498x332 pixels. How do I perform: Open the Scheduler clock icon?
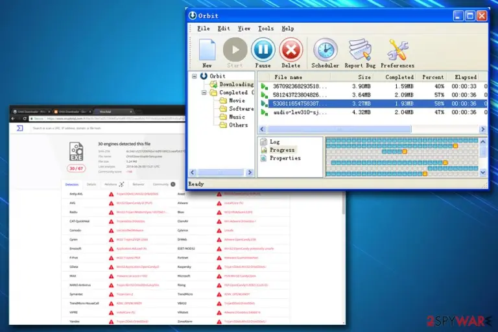click(x=326, y=49)
